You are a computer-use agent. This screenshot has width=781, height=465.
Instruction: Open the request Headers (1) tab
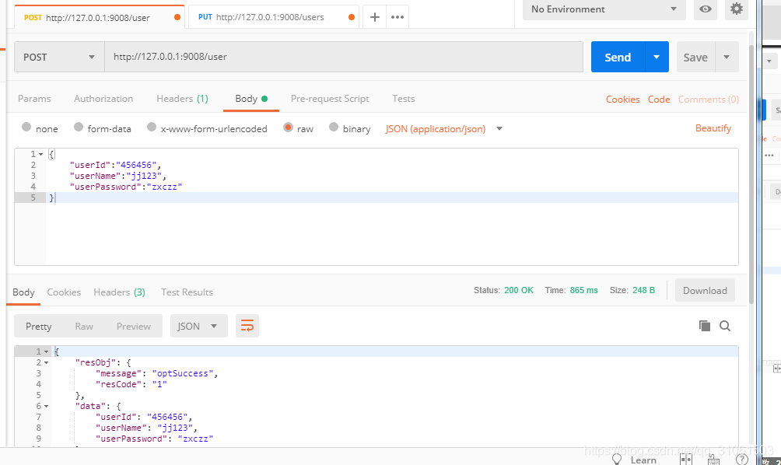tap(182, 99)
